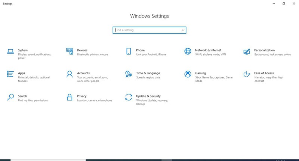299x161 pixels.
Task: Select the Apps list icon
Action: coord(10,74)
